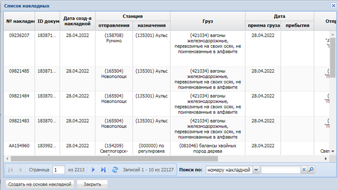Click the 'Закрыть' button
The width and height of the screenshot is (338, 190).
(92, 184)
